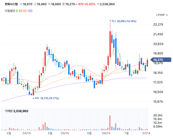Viewport: 173px width, 140px height.
Task: Click the 19,800 price axis label
Action: click(x=158, y=53)
